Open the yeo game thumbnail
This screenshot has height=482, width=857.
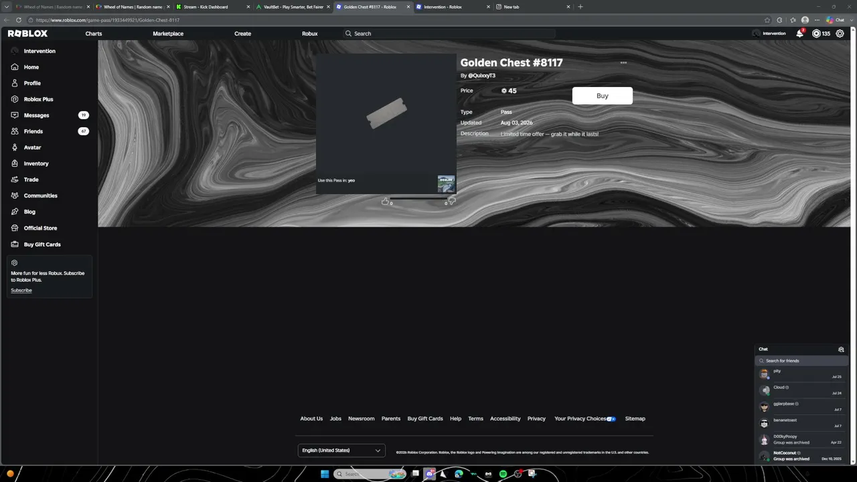446,183
